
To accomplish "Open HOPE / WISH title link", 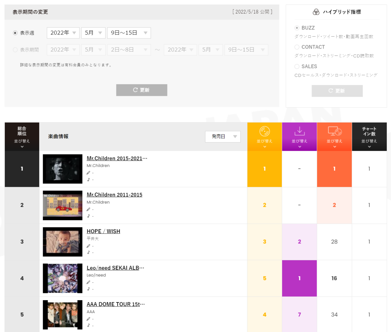I will point(103,231).
